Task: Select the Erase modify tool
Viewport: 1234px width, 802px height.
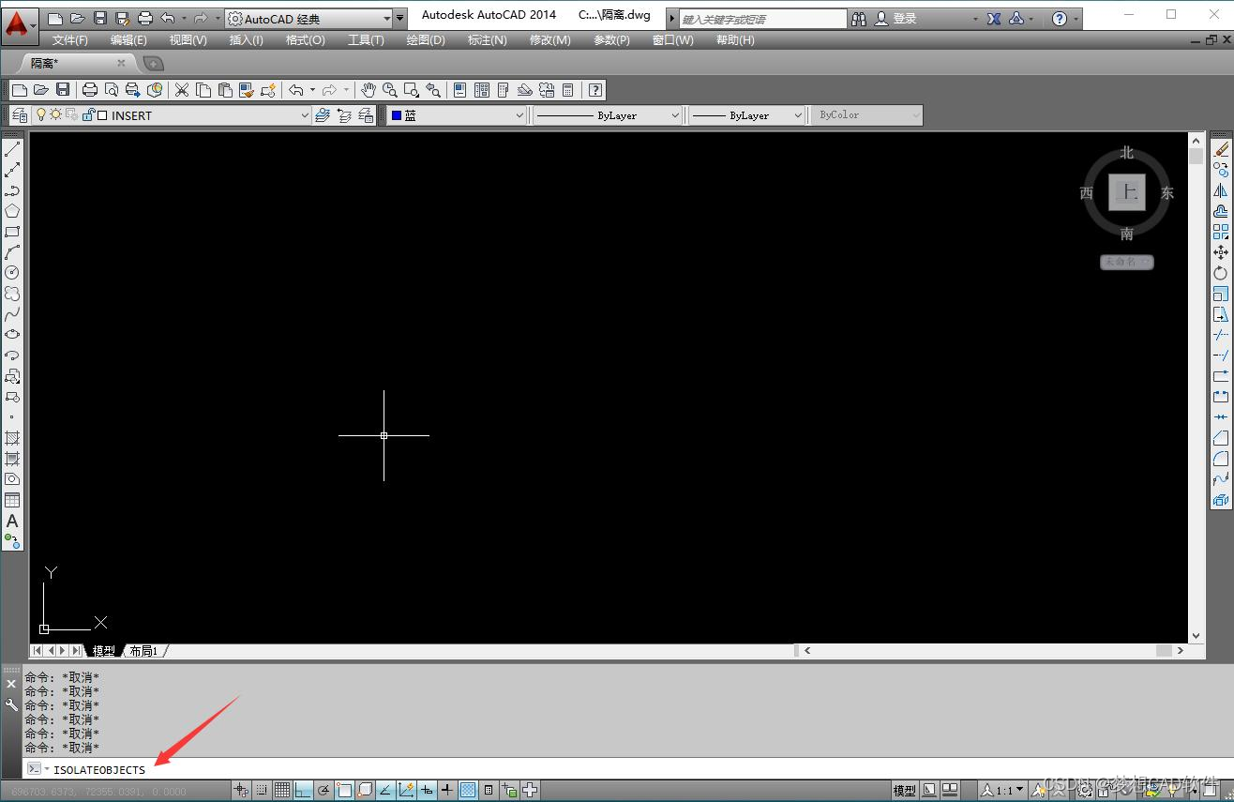Action: pyautogui.click(x=1221, y=149)
